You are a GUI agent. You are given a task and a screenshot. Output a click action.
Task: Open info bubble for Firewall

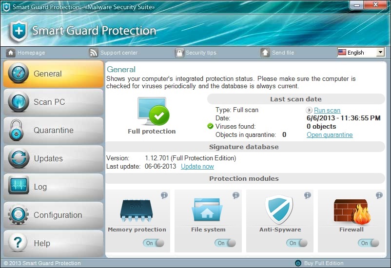pyautogui.click(x=379, y=195)
